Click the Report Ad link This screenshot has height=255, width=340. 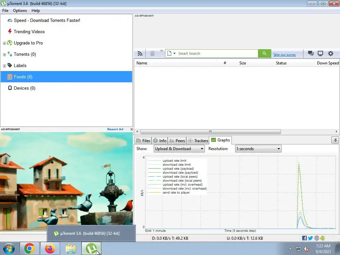pos(115,129)
